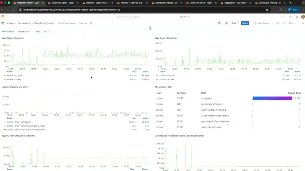Click the blue Share button
The width and height of the screenshot is (305, 171).
245,23
